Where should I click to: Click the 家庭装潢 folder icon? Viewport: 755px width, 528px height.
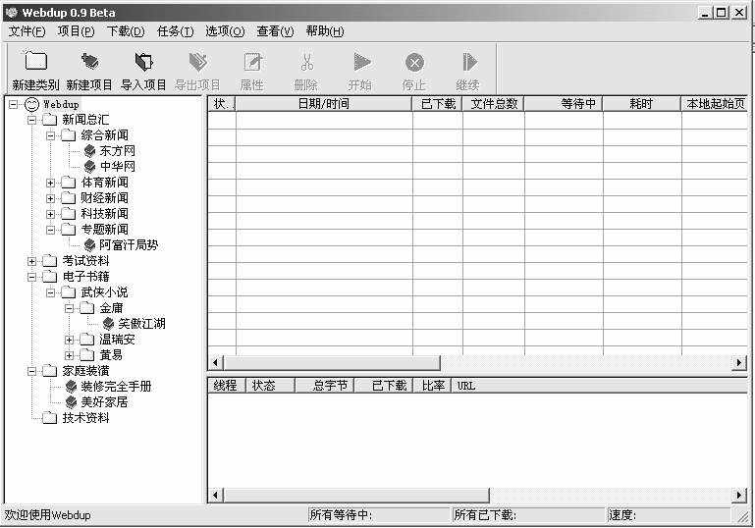point(50,371)
